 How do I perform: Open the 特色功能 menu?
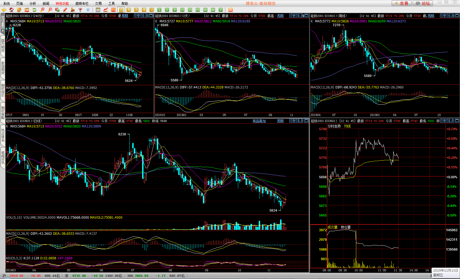click(62, 4)
